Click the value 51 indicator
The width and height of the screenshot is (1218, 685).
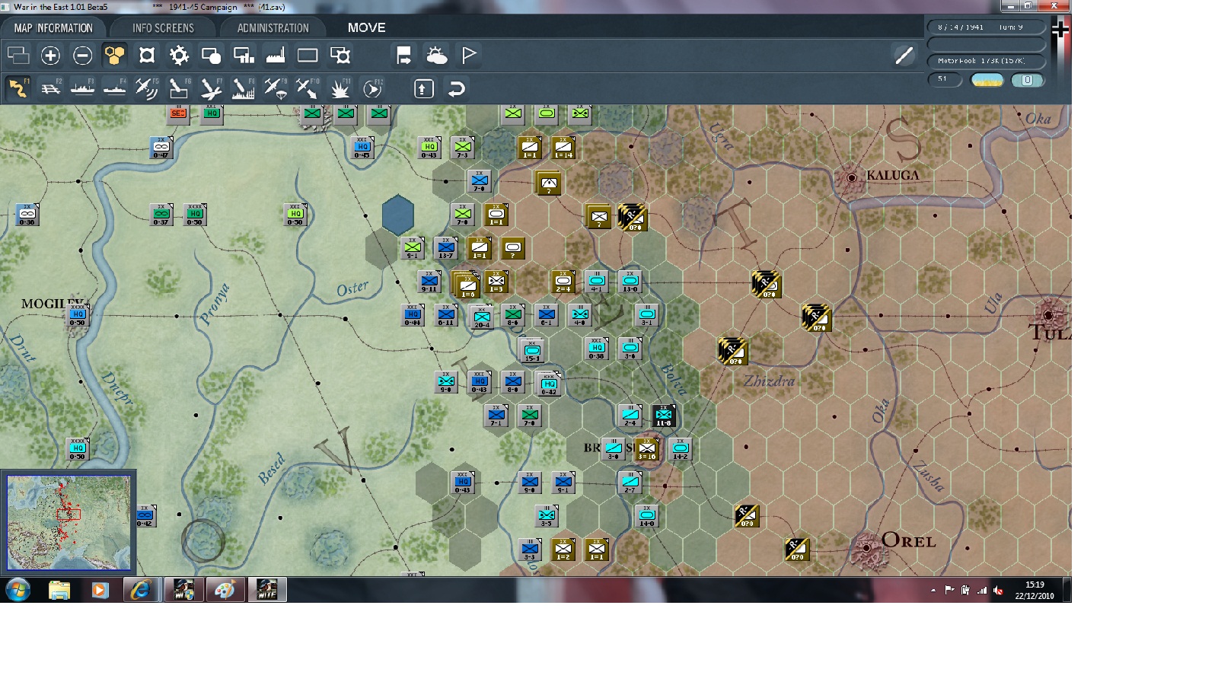pyautogui.click(x=945, y=79)
